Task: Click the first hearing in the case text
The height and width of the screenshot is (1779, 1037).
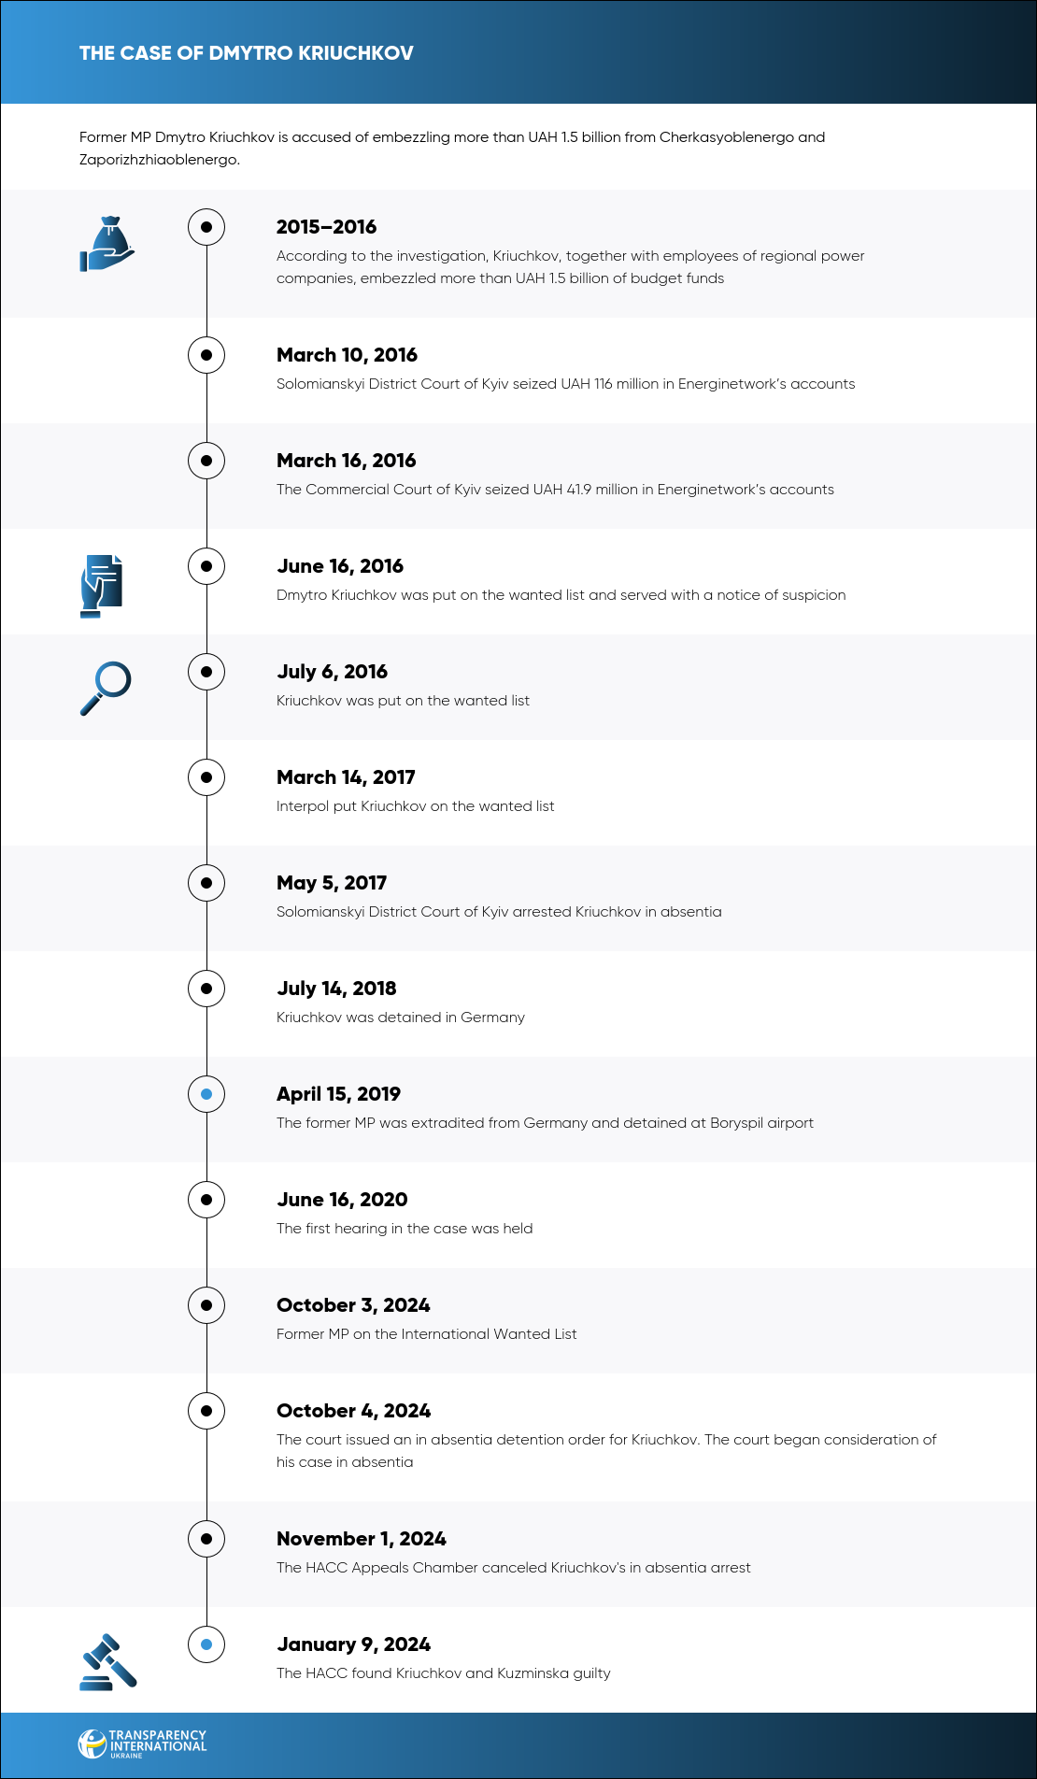Action: click(405, 1229)
